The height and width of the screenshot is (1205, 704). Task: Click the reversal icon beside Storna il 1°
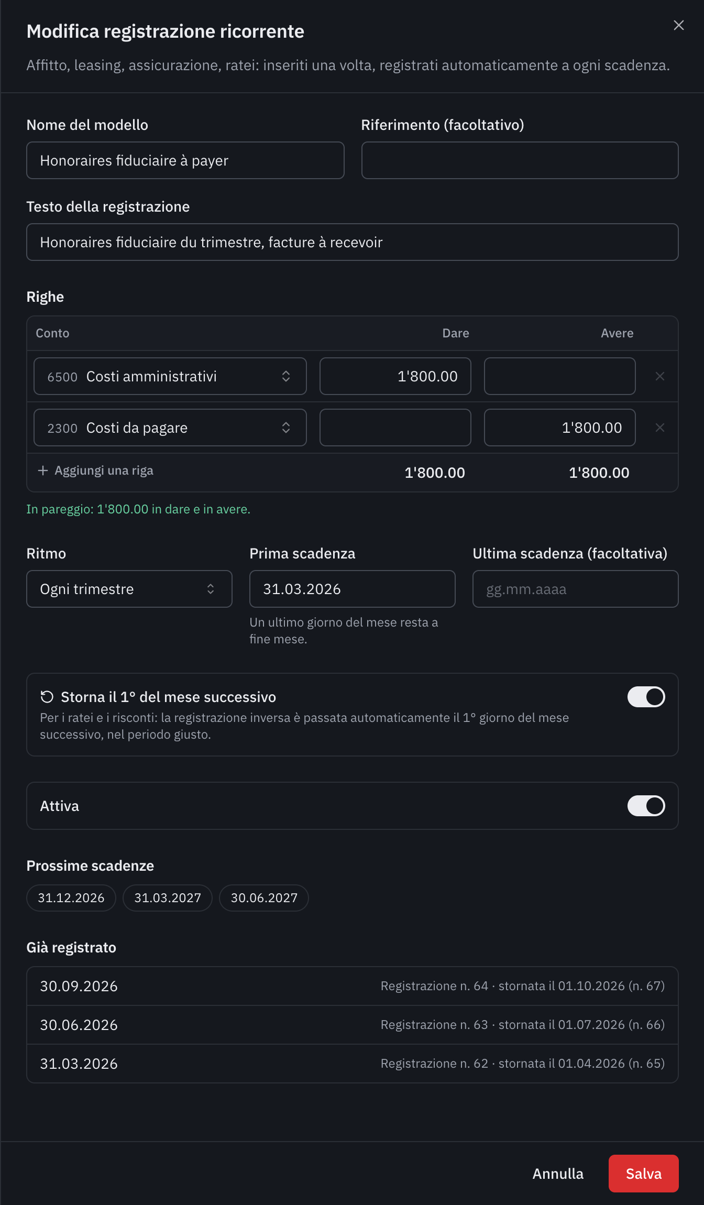pos(47,697)
